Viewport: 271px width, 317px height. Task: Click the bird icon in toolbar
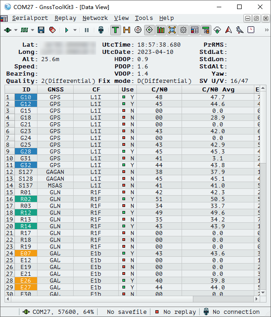click(x=240, y=30)
